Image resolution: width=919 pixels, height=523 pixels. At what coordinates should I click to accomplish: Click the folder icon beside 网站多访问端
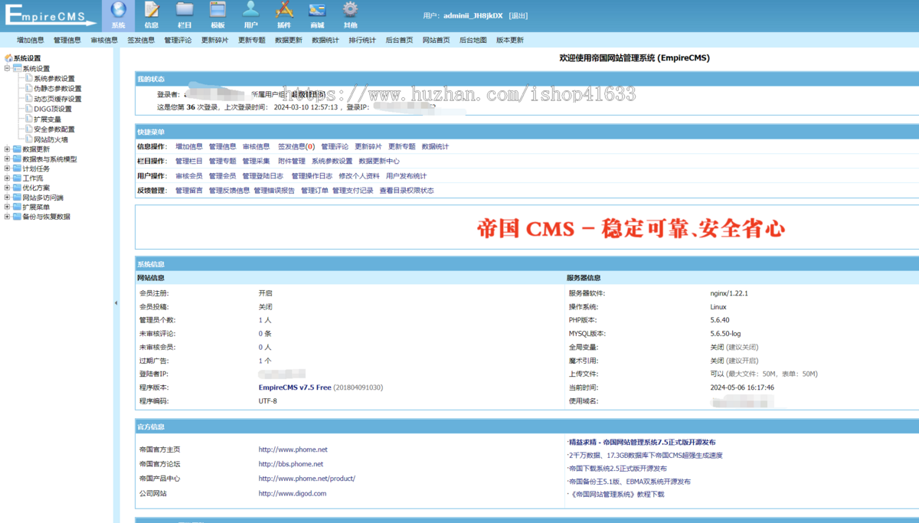click(x=17, y=198)
